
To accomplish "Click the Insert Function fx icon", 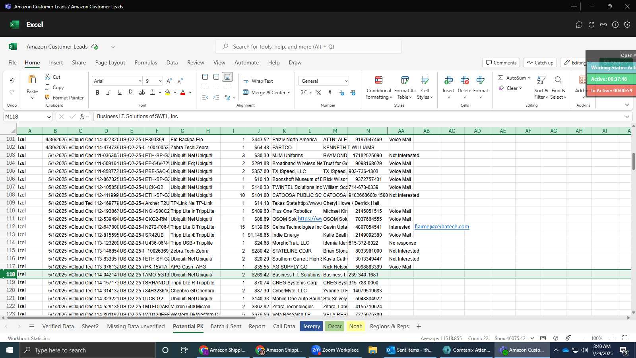I will (82, 117).
